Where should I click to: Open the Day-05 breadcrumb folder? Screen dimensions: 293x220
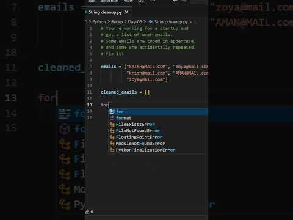135,22
